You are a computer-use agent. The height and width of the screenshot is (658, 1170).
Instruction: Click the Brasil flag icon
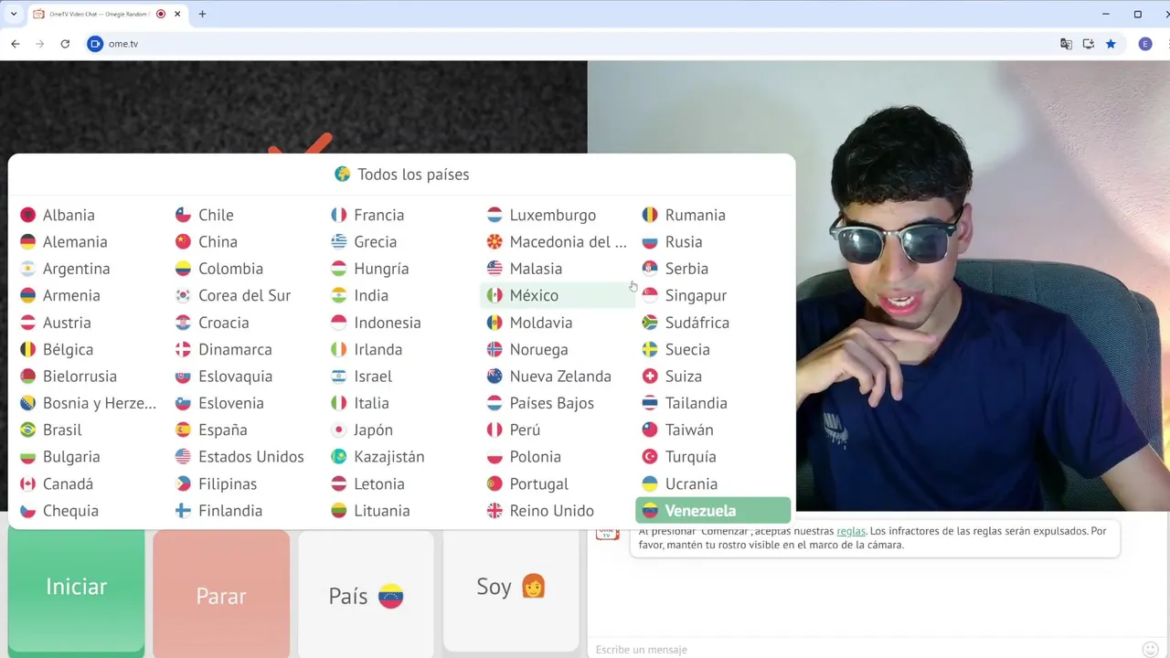coord(27,430)
